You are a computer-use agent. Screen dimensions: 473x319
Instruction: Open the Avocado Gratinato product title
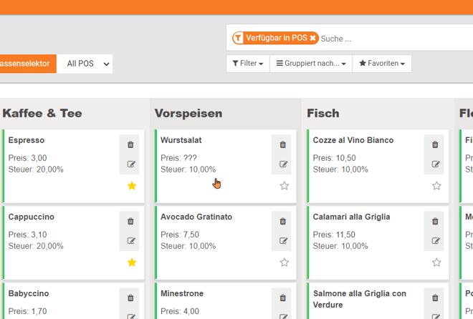pyautogui.click(x=196, y=217)
